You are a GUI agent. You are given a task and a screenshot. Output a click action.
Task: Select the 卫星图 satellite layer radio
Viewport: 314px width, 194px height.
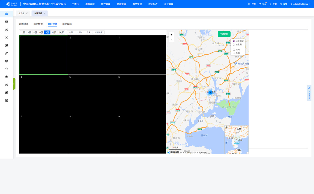tap(234, 45)
